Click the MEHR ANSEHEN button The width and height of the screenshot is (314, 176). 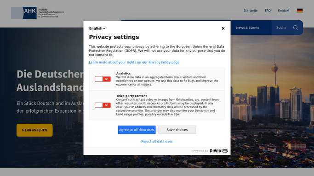34,130
